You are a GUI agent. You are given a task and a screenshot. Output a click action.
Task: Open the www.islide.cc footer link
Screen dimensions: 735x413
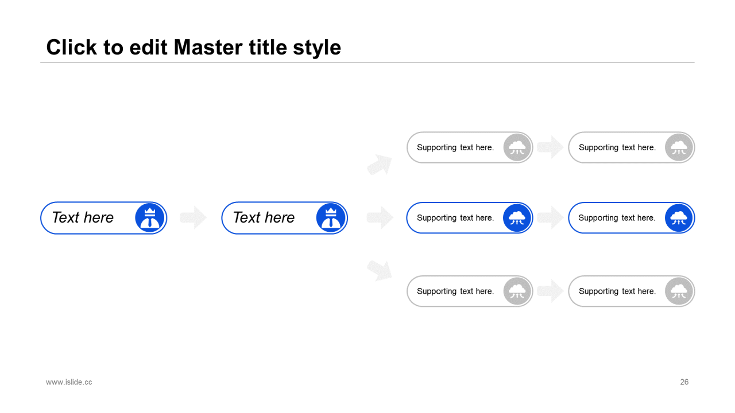(69, 382)
